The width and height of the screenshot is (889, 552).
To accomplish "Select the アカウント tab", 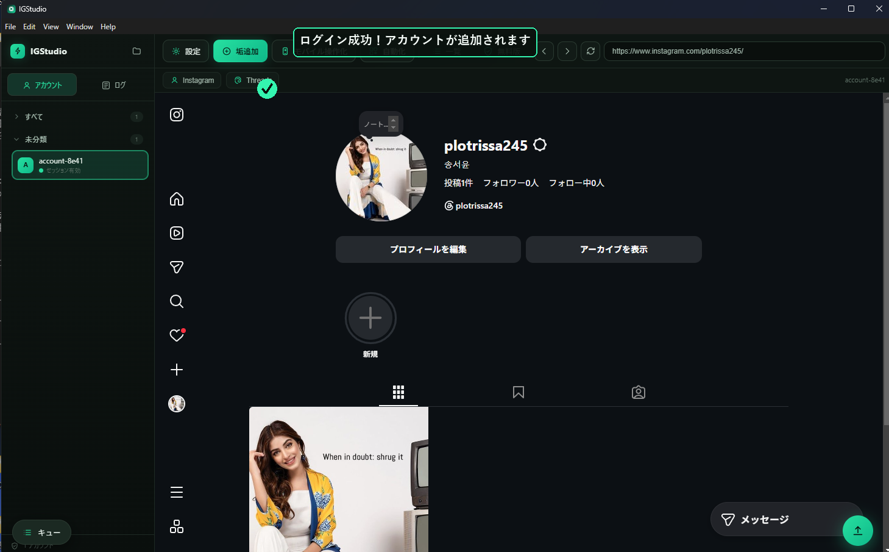I will point(42,85).
